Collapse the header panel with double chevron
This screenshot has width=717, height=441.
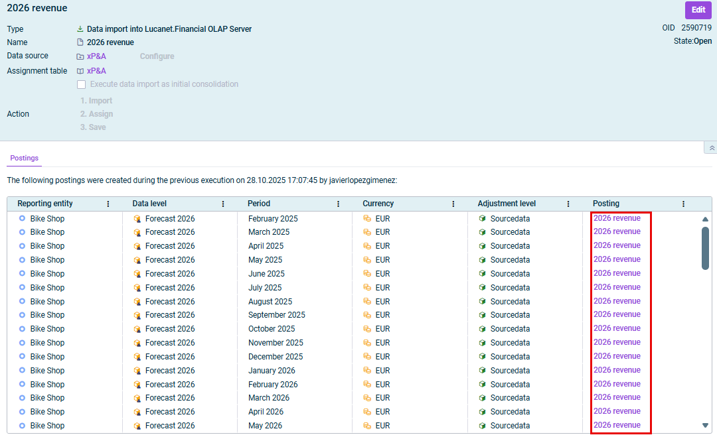tap(712, 148)
